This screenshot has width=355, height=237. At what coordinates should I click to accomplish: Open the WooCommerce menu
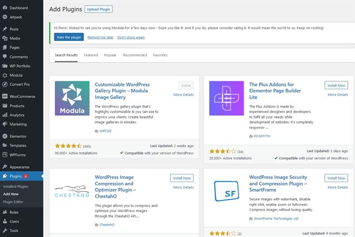[22, 96]
